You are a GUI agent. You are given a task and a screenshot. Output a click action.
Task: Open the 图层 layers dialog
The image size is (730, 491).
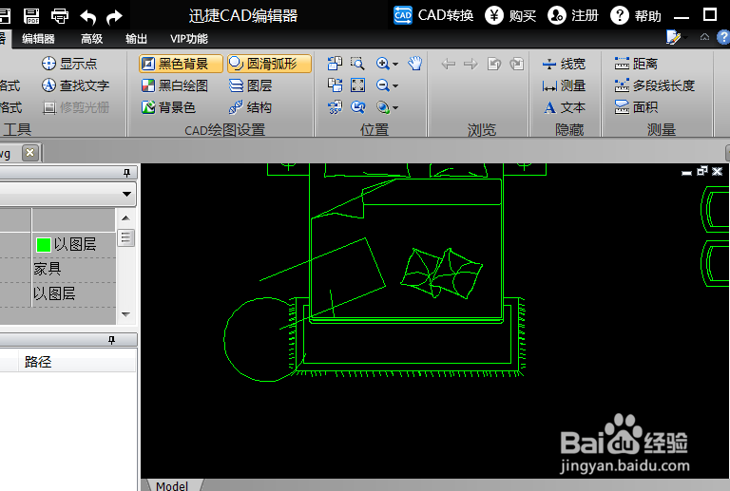point(251,85)
